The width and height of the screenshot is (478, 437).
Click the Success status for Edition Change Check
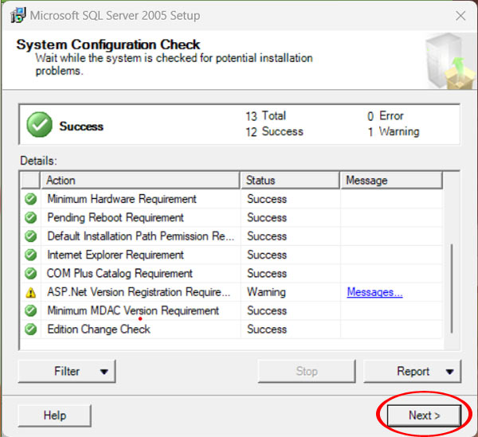[267, 330]
